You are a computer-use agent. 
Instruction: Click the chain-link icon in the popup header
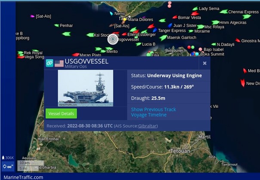click(x=49, y=63)
